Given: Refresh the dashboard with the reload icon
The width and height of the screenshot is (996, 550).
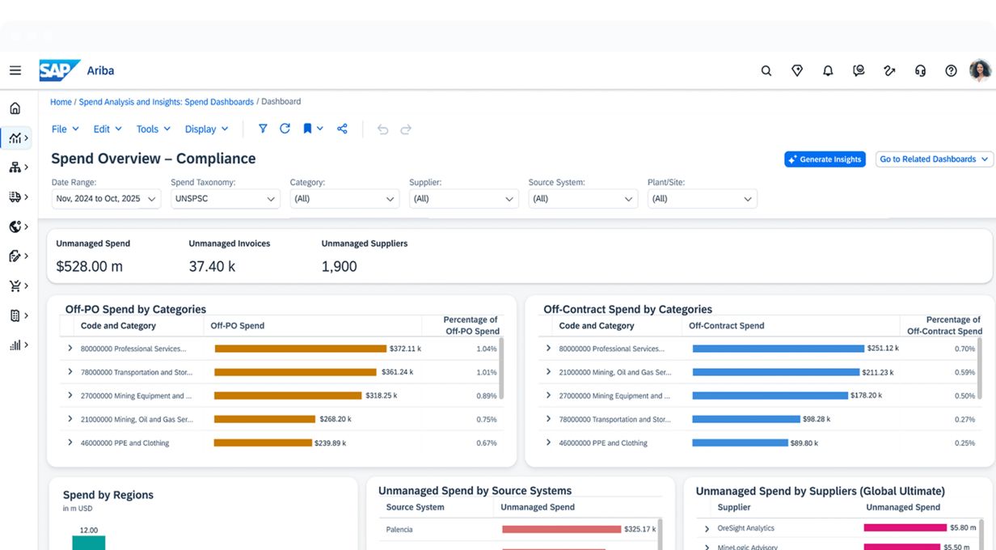Looking at the screenshot, I should [285, 129].
